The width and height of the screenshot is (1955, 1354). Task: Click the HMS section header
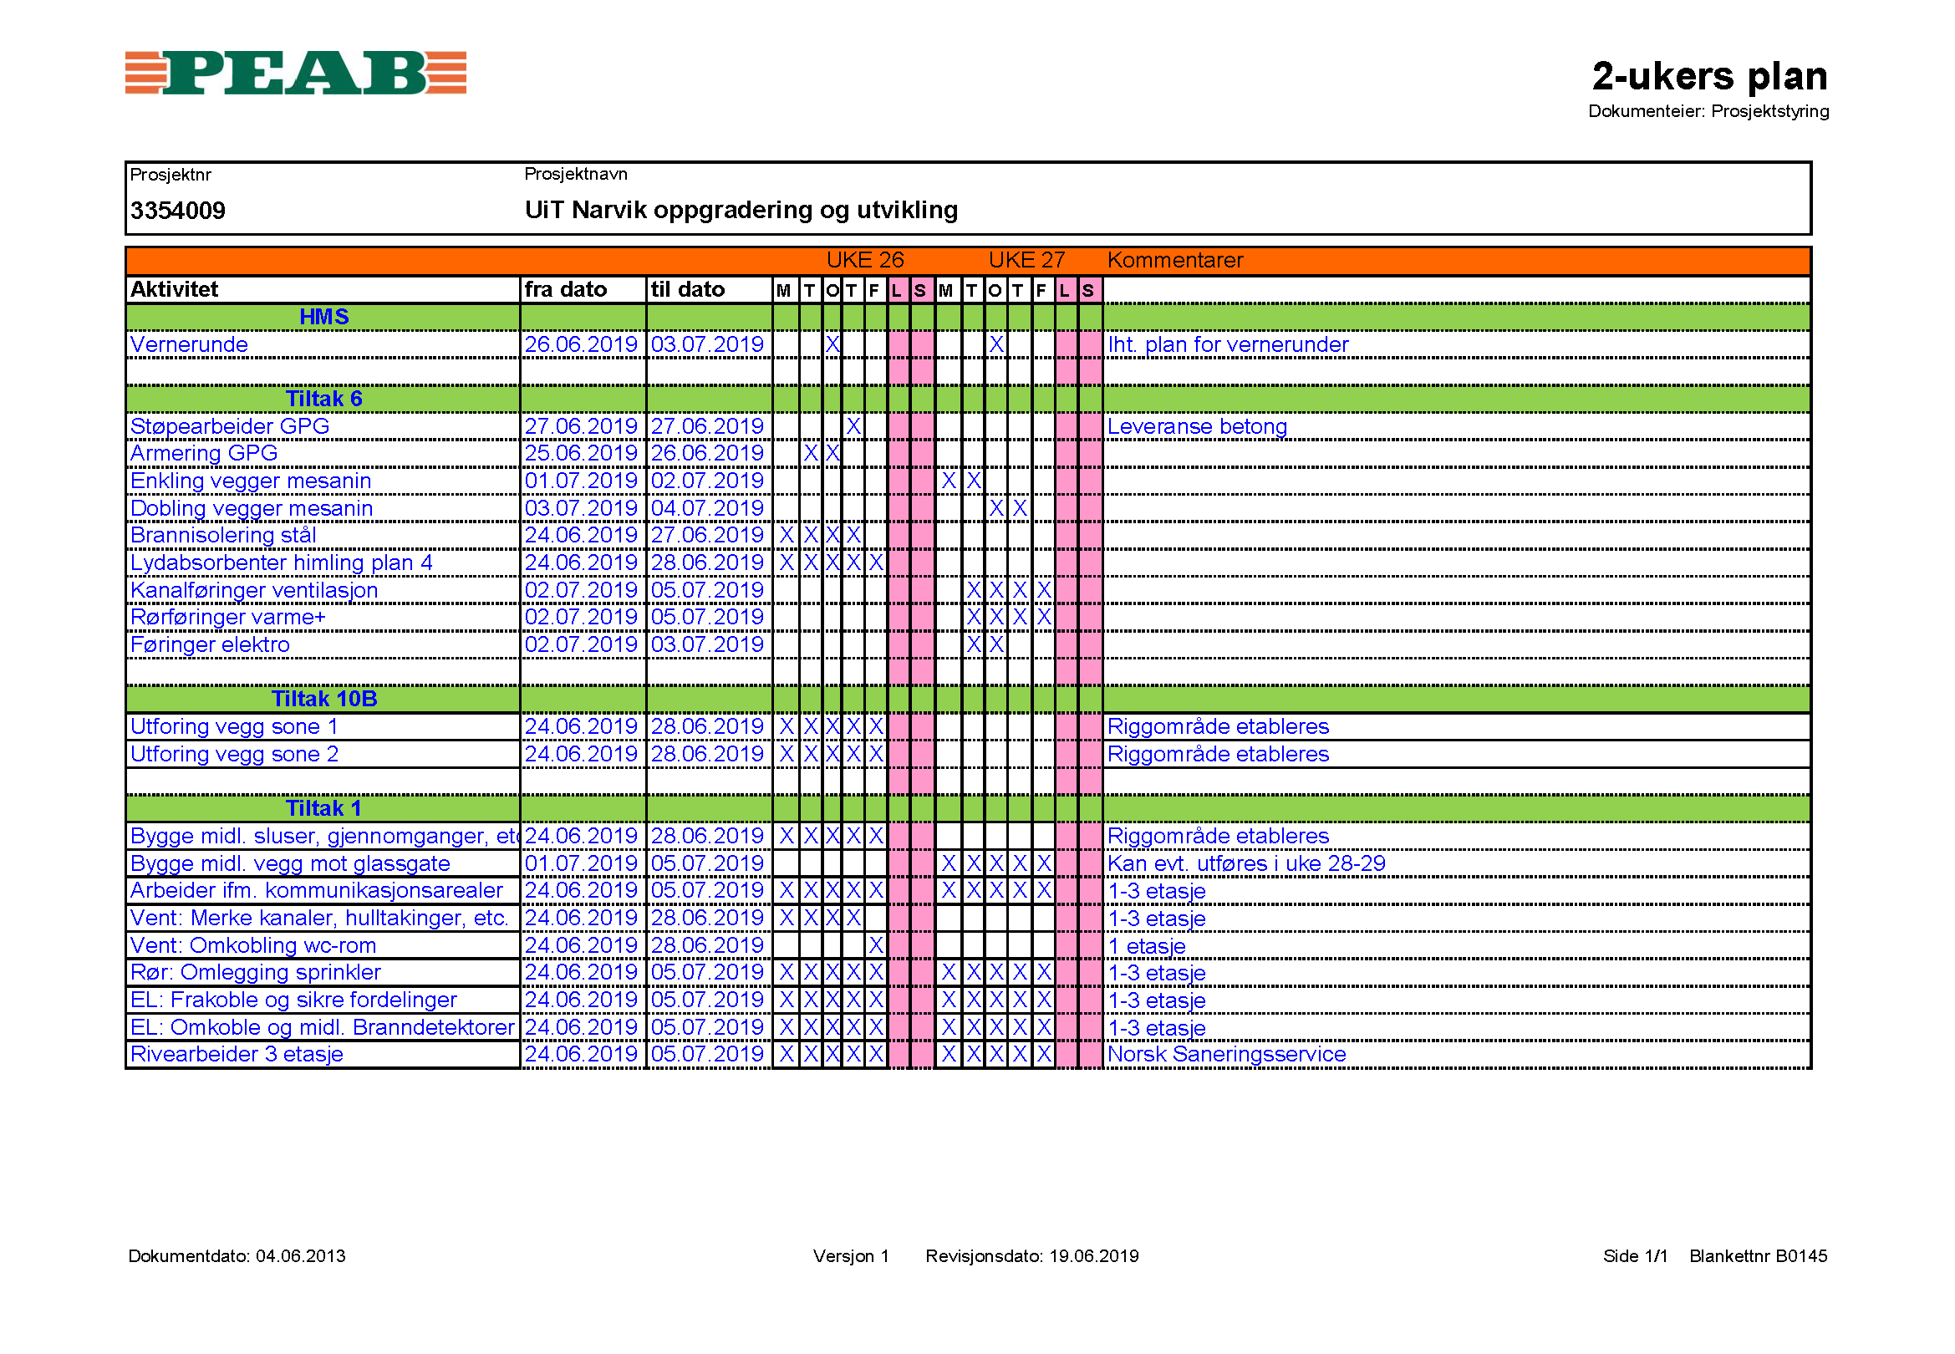pos(323,317)
